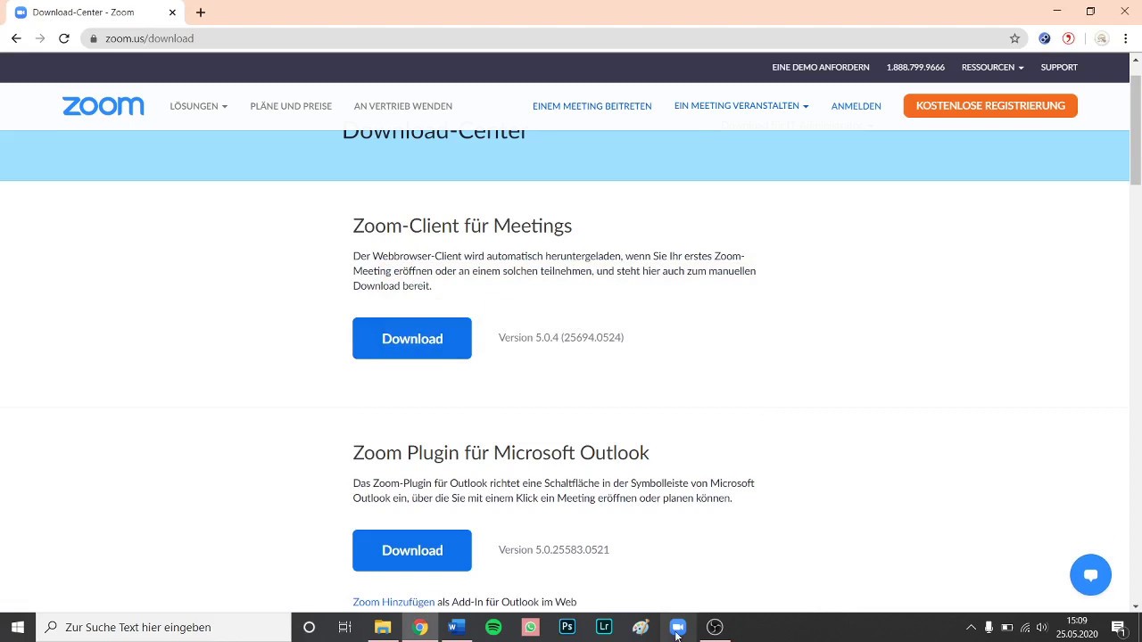1142x642 pixels.
Task: Reload the Zoom download page
Action: [x=64, y=38]
